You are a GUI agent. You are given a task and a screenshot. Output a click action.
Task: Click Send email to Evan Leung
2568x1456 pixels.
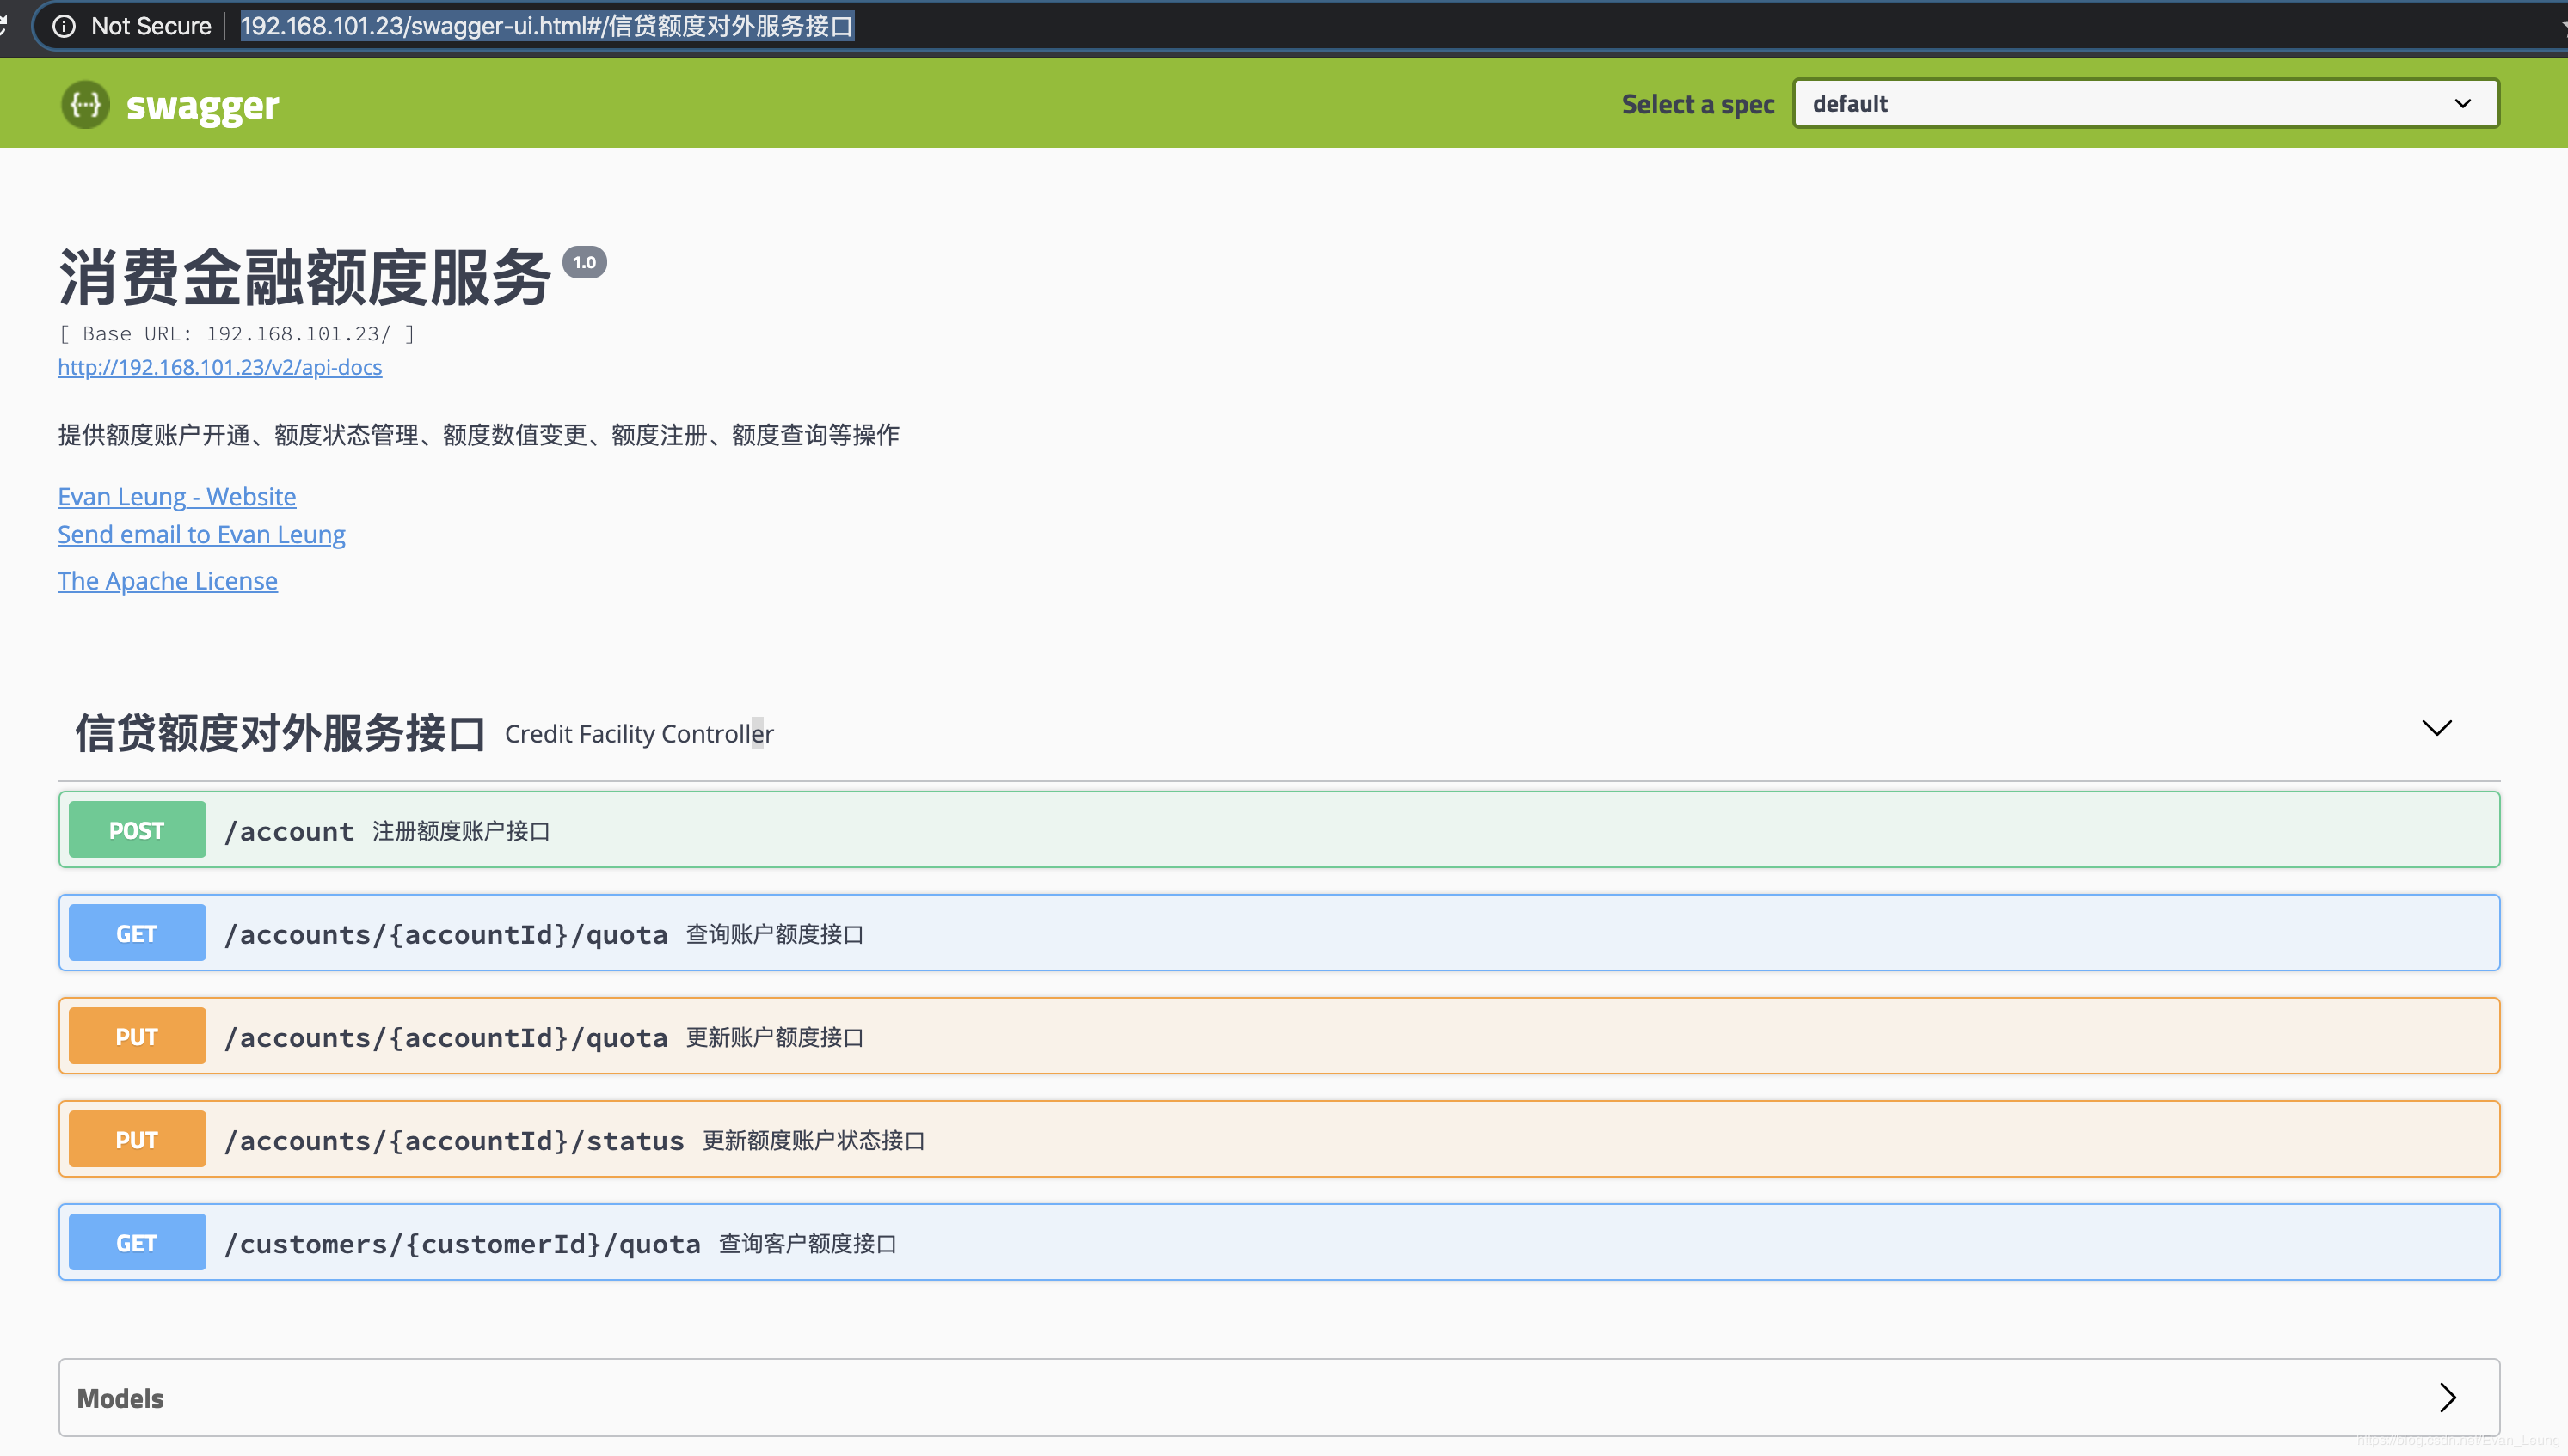click(201, 534)
